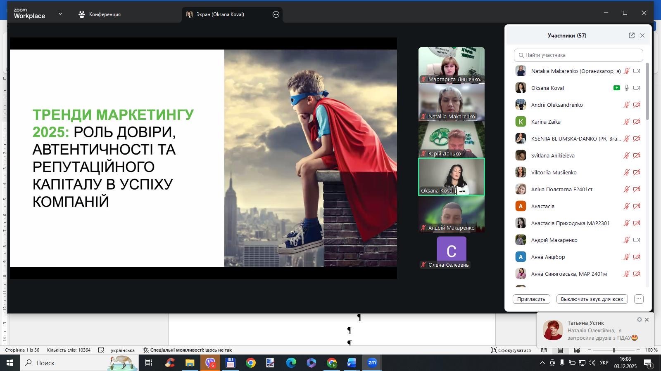
Task: Select the Экран (Oksana Koval) tab
Action: [x=220, y=14]
